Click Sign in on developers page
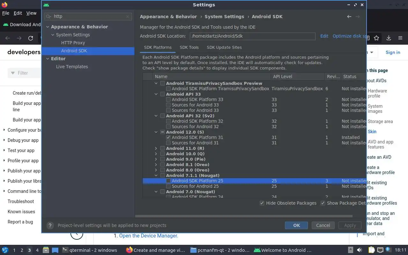The height and width of the screenshot is (255, 408). [x=393, y=52]
